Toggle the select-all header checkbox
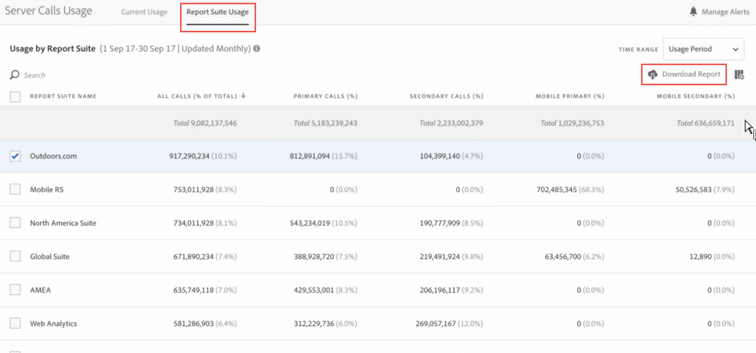Screen dimensions: 756x353 pyautogui.click(x=16, y=97)
